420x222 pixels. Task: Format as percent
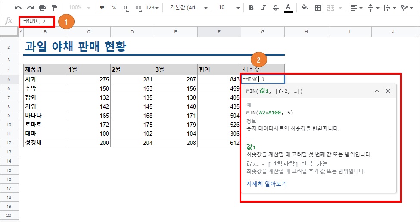click(114, 8)
